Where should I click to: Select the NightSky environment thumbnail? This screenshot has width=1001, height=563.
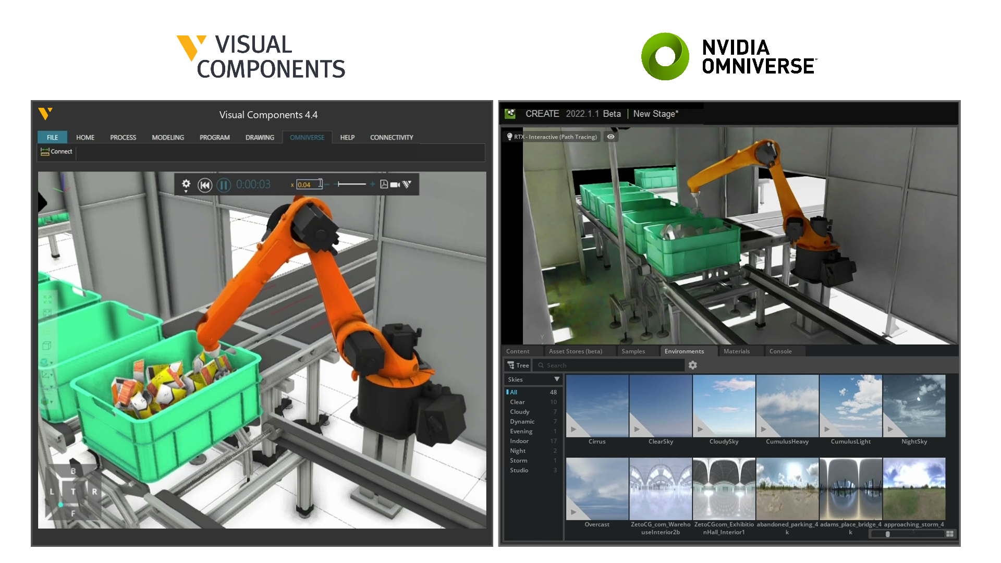(914, 406)
